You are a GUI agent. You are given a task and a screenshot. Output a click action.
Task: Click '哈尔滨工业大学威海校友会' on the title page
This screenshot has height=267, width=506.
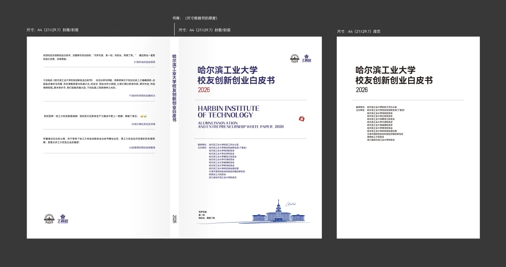pyautogui.click(x=380, y=125)
